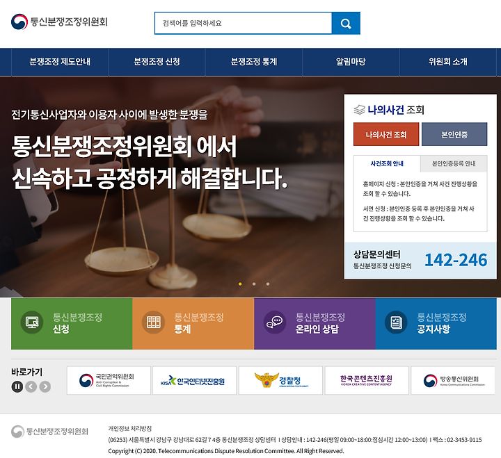This screenshot has width=501, height=458.
Task: Click the 홈페이지 신청 guidance paragraph
Action: pyautogui.click(x=420, y=188)
